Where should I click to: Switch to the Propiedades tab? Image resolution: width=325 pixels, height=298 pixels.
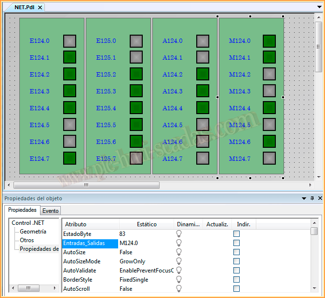tap(22, 210)
